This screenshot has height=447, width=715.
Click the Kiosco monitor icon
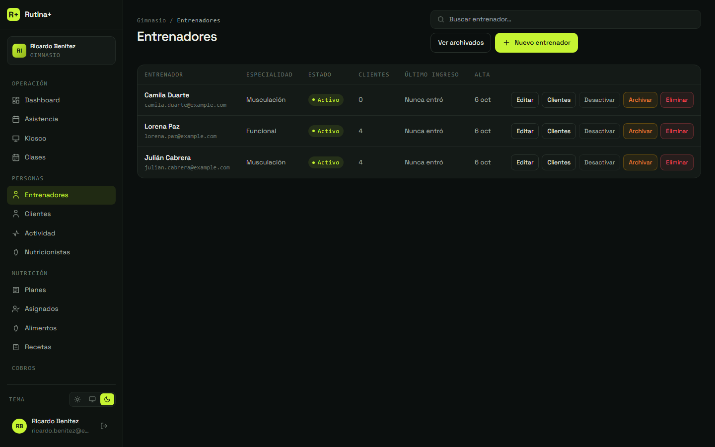click(16, 139)
